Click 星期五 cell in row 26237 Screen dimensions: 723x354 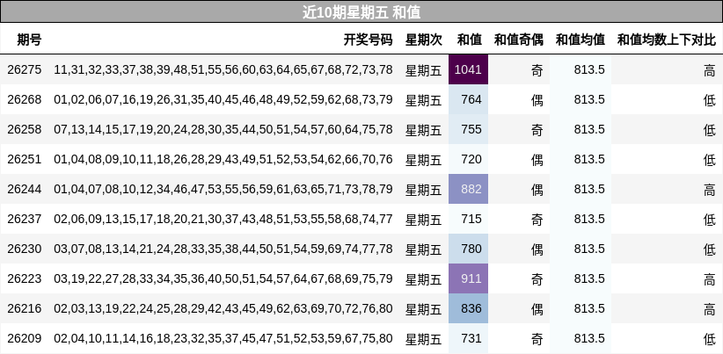(x=424, y=219)
